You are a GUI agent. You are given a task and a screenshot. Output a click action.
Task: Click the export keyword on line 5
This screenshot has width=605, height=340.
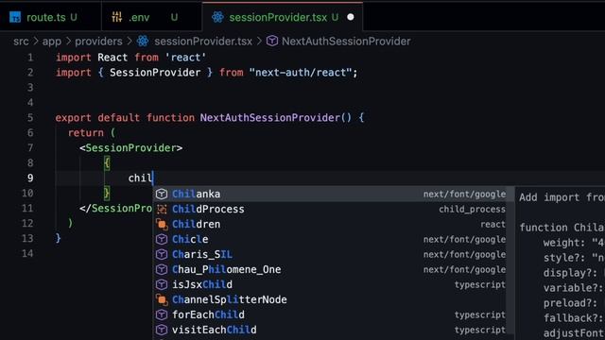point(74,117)
